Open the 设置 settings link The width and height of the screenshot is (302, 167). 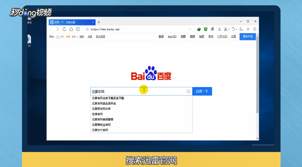pyautogui.click(x=234, y=37)
